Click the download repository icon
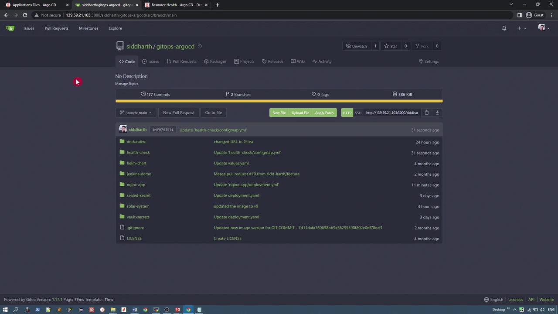The image size is (558, 314). pos(437,113)
